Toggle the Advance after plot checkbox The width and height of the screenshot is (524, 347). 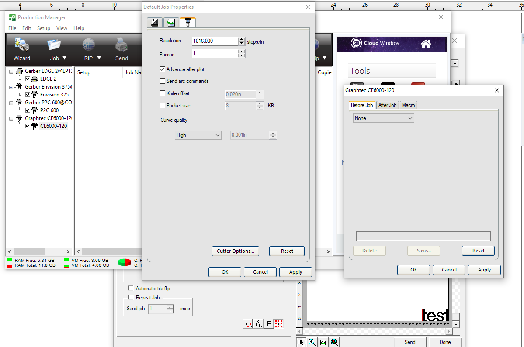point(163,69)
